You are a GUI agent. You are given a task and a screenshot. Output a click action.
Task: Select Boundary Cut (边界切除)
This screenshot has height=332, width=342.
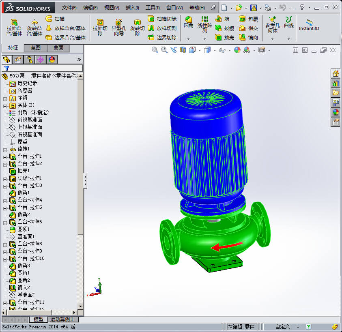point(162,37)
